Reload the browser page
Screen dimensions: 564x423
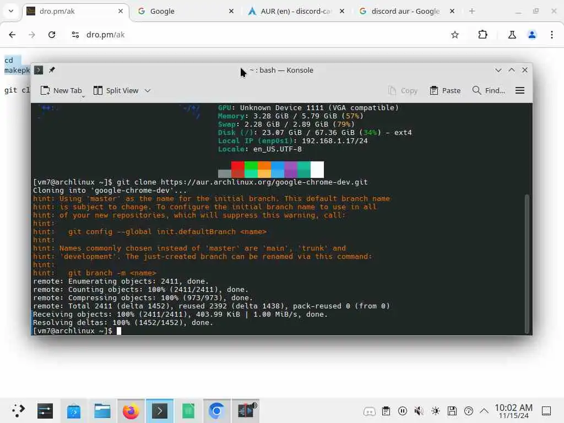pyautogui.click(x=52, y=35)
